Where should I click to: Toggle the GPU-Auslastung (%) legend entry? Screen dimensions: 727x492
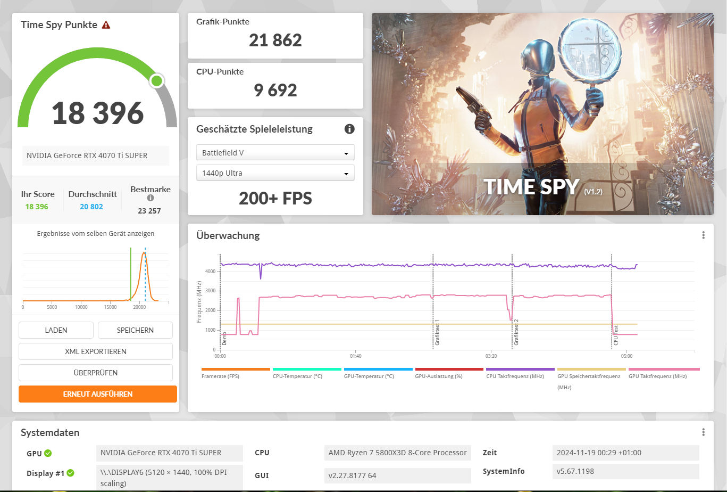449,373
